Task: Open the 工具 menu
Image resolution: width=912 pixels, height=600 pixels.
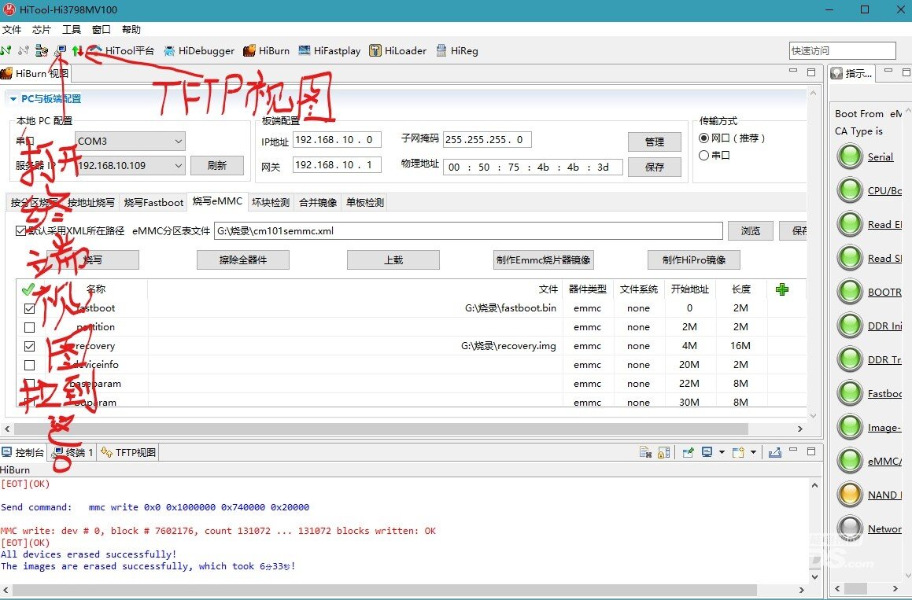Action: click(72, 29)
